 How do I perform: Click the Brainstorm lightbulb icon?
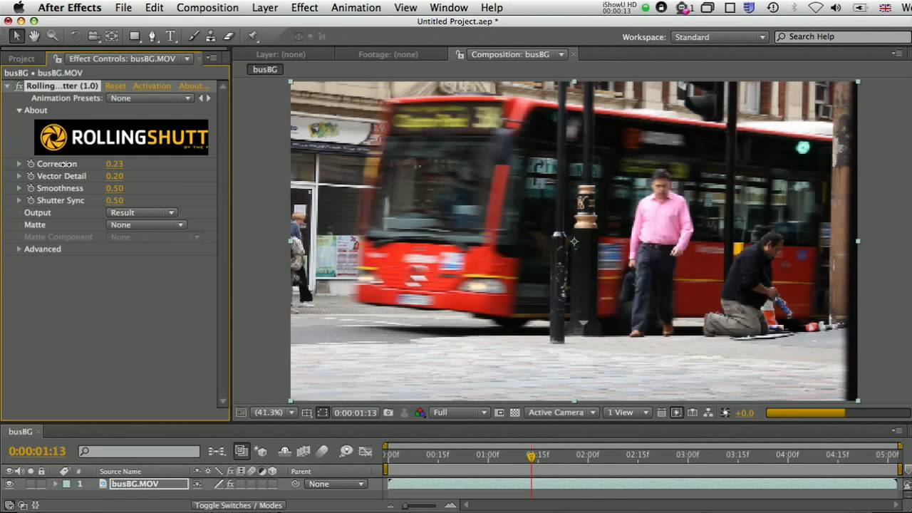(346, 451)
